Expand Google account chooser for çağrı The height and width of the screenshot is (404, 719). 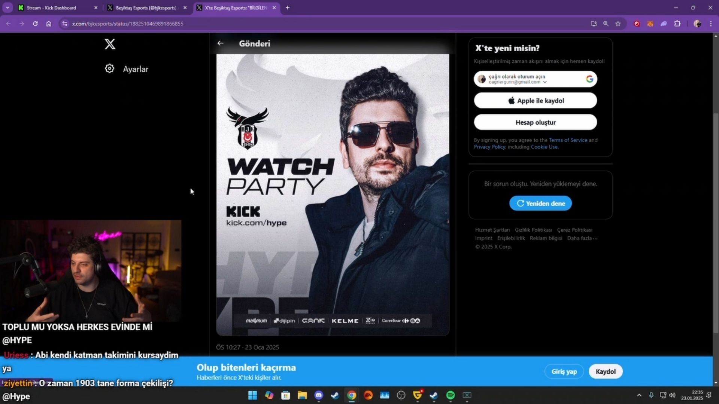(545, 82)
